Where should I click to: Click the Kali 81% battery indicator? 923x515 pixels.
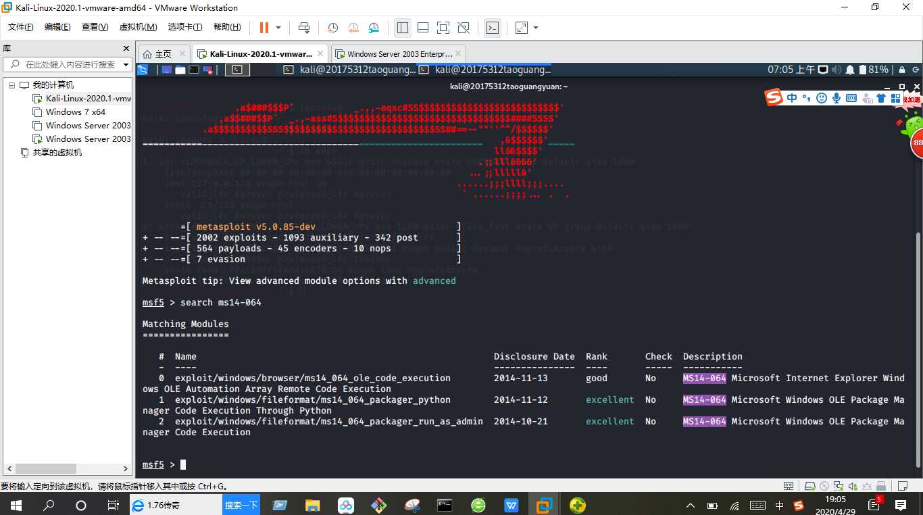click(874, 70)
